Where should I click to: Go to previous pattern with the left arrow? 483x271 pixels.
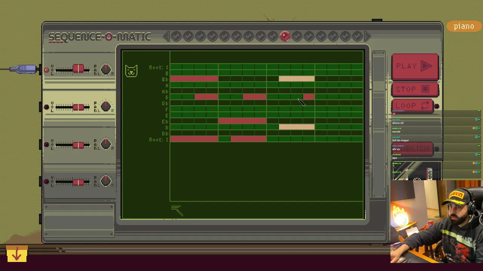point(166,36)
